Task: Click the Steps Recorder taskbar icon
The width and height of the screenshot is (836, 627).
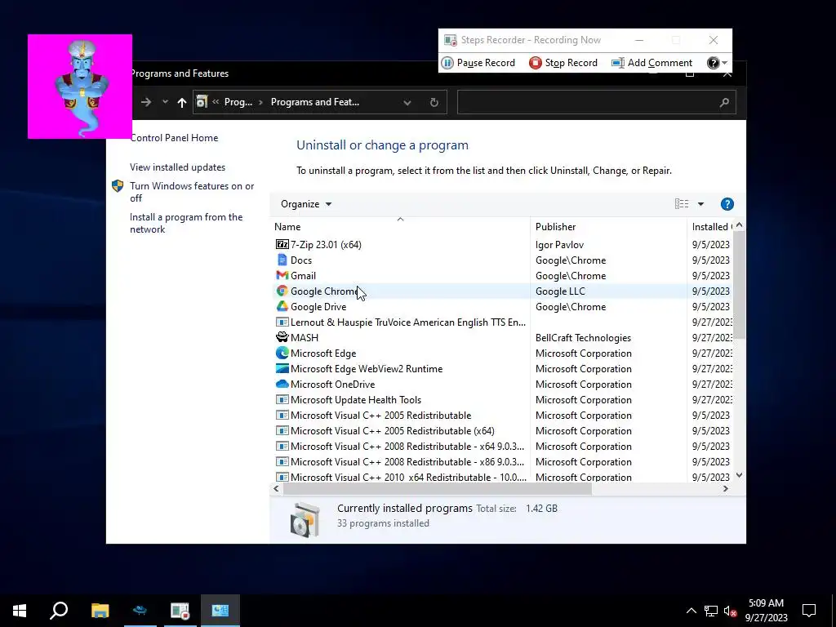Action: [180, 611]
